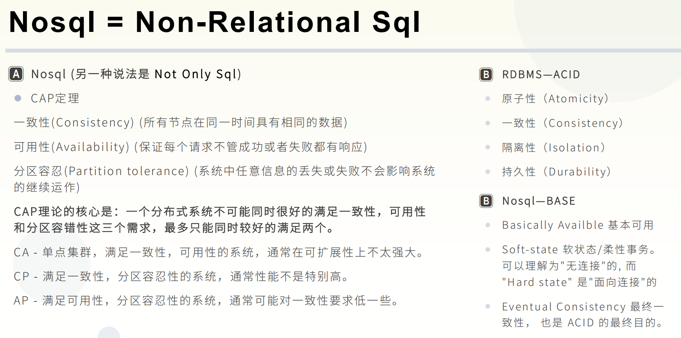Image resolution: width=681 pixels, height=338 pixels.
Task: Click the A badge icon beside Nosql heading
Action: pos(16,74)
